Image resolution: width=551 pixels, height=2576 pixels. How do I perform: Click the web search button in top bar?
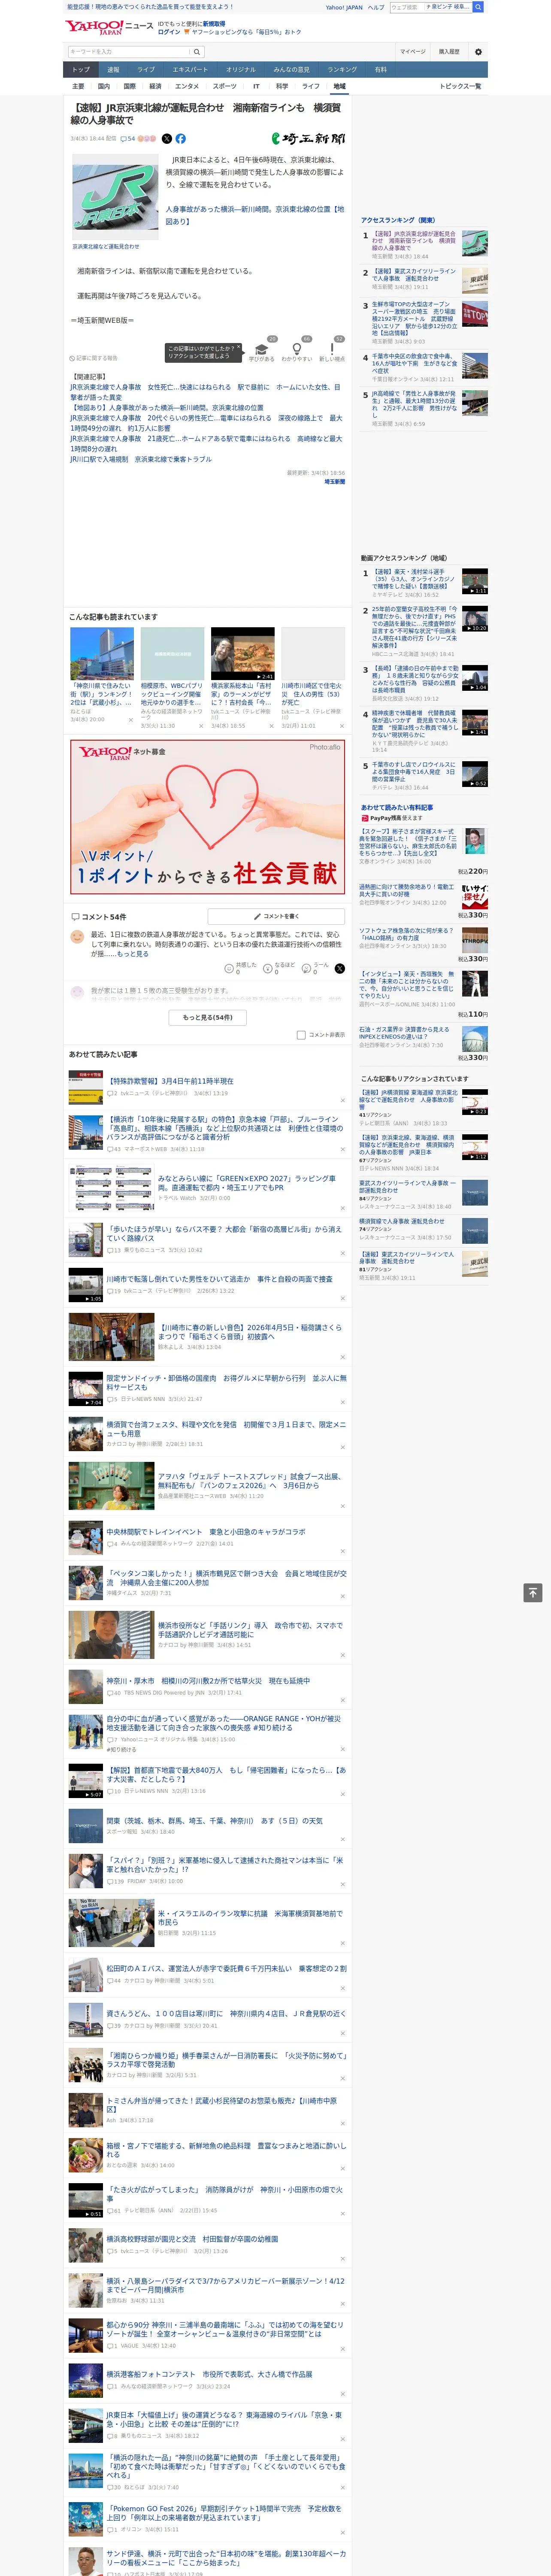tap(478, 7)
